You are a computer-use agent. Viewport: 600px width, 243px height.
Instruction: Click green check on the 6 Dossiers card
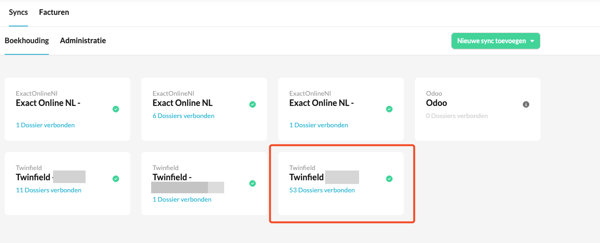coord(253,105)
